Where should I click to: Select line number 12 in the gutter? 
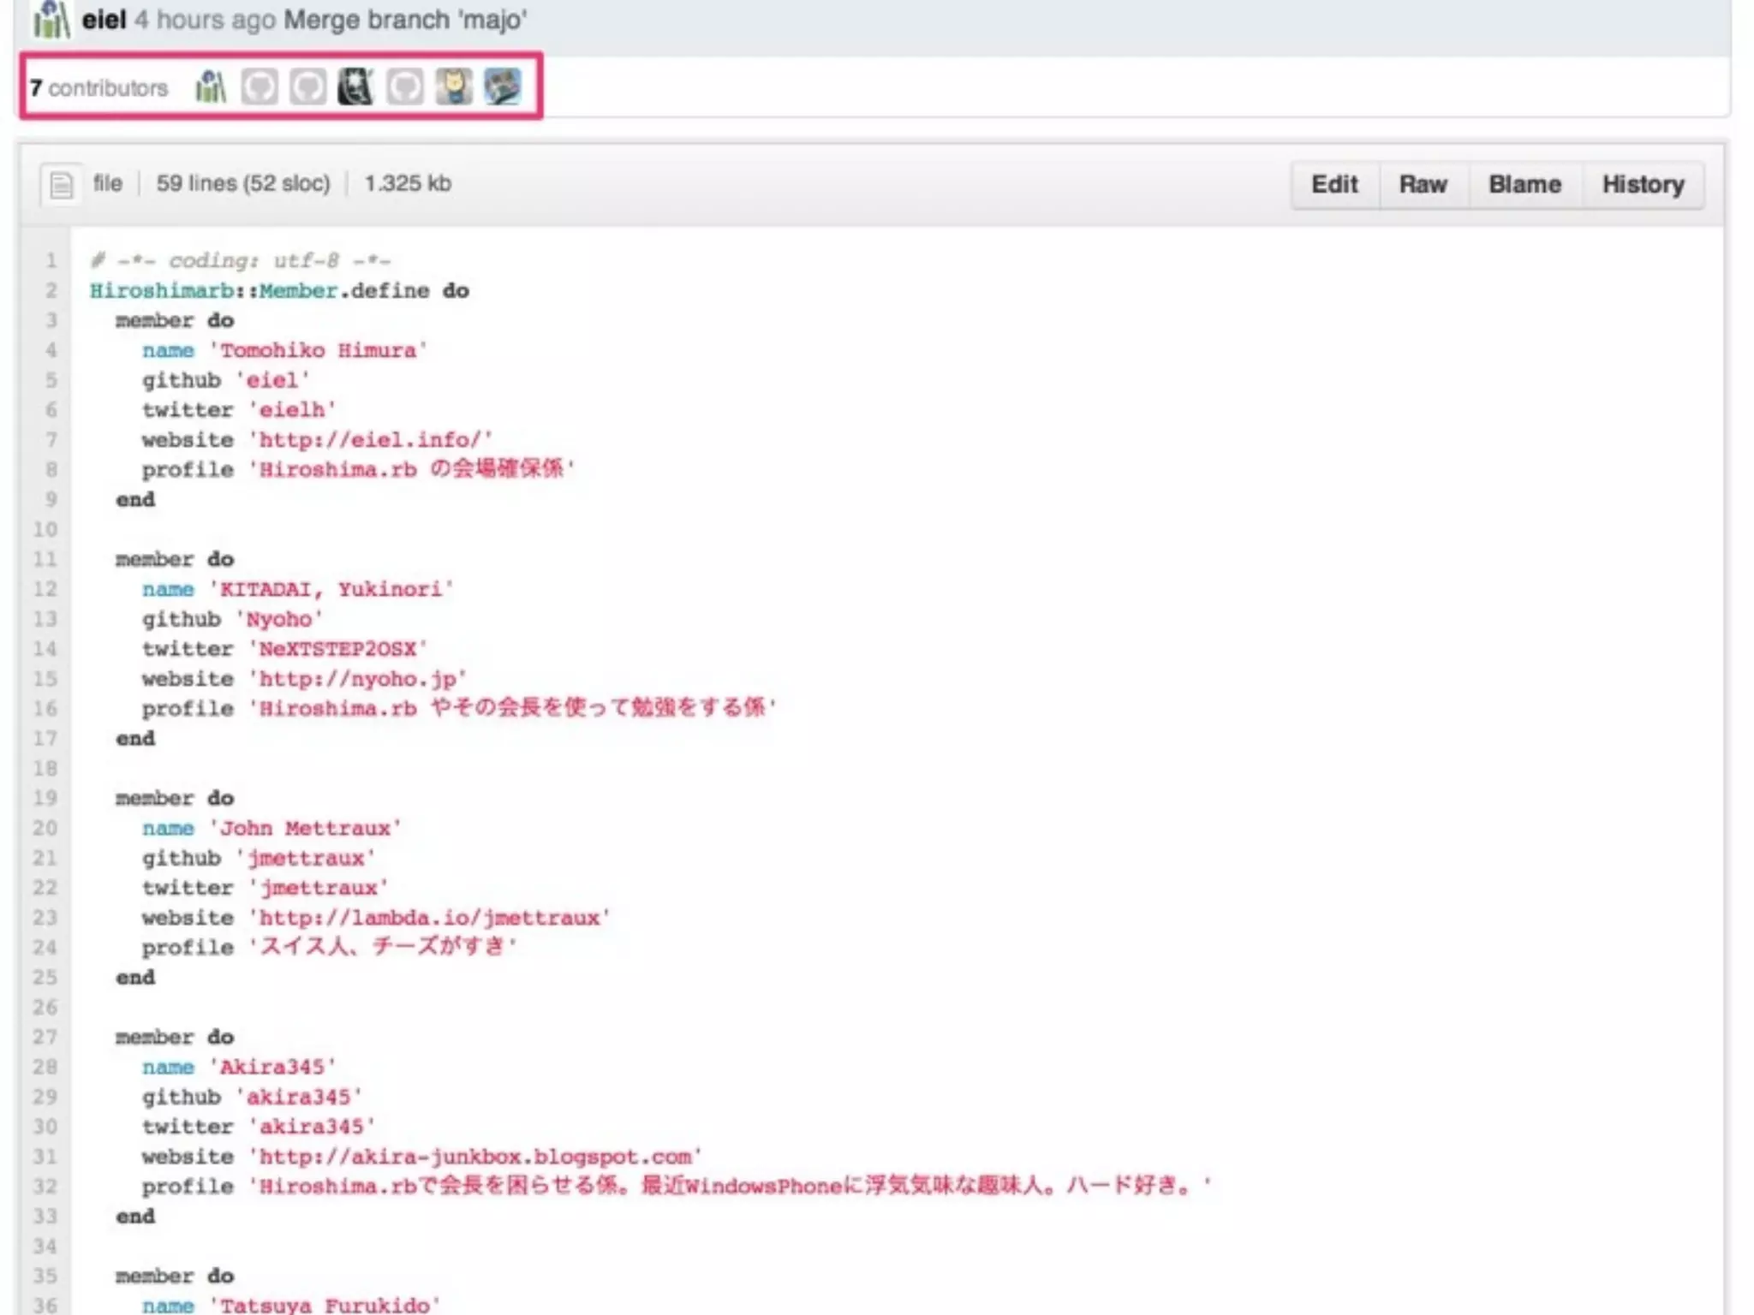coord(45,589)
